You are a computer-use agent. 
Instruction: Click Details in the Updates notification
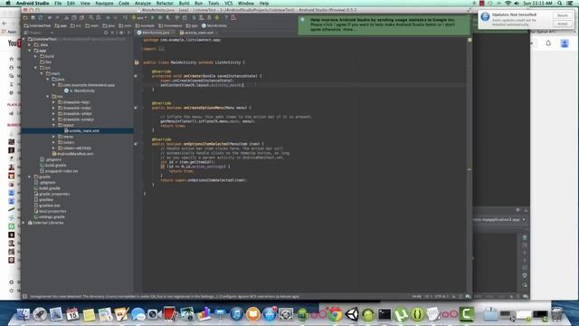tap(563, 15)
